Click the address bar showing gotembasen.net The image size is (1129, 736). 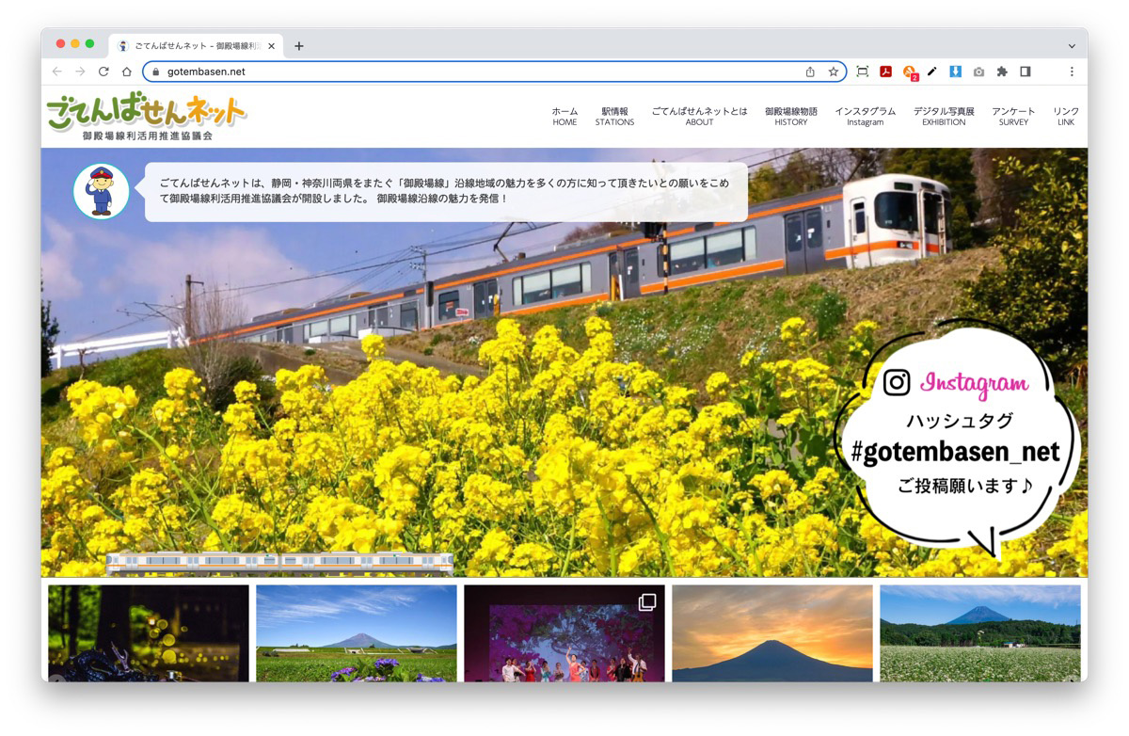(470, 72)
